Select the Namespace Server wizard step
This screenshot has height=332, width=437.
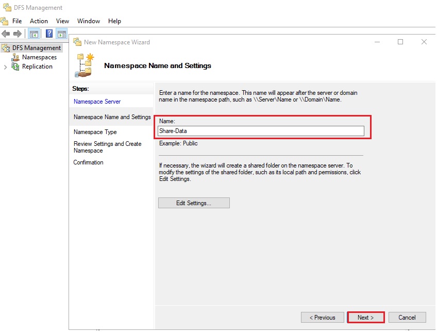pyautogui.click(x=97, y=102)
